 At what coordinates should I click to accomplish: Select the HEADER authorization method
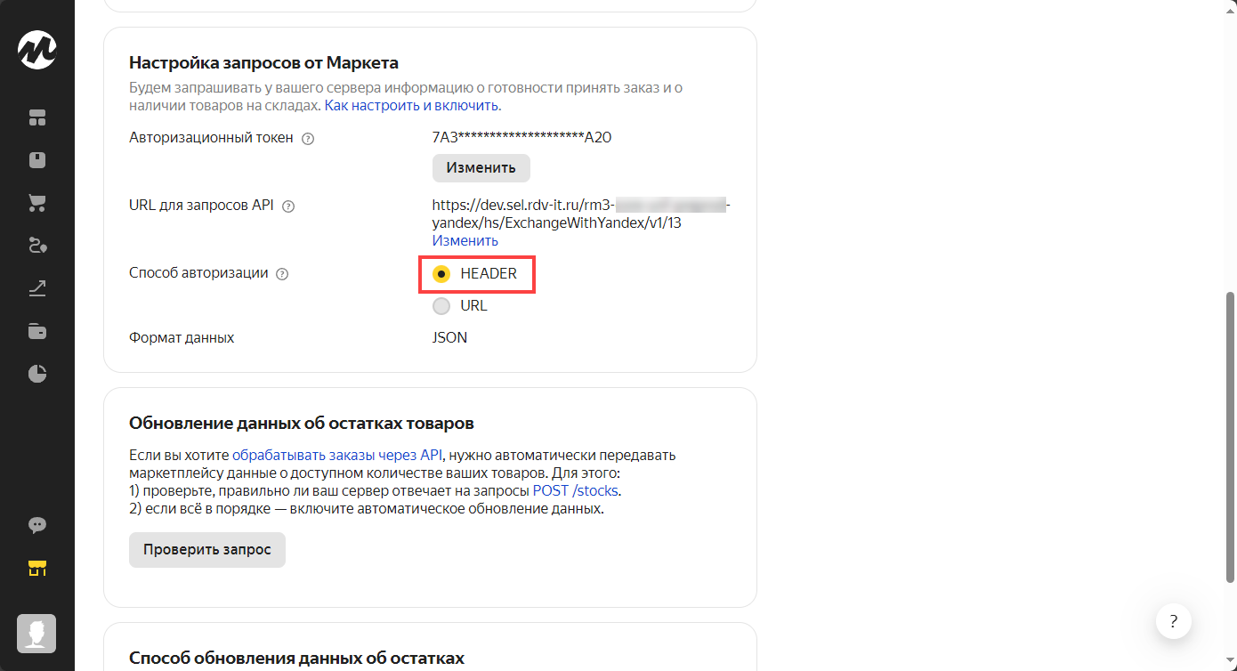click(x=441, y=274)
